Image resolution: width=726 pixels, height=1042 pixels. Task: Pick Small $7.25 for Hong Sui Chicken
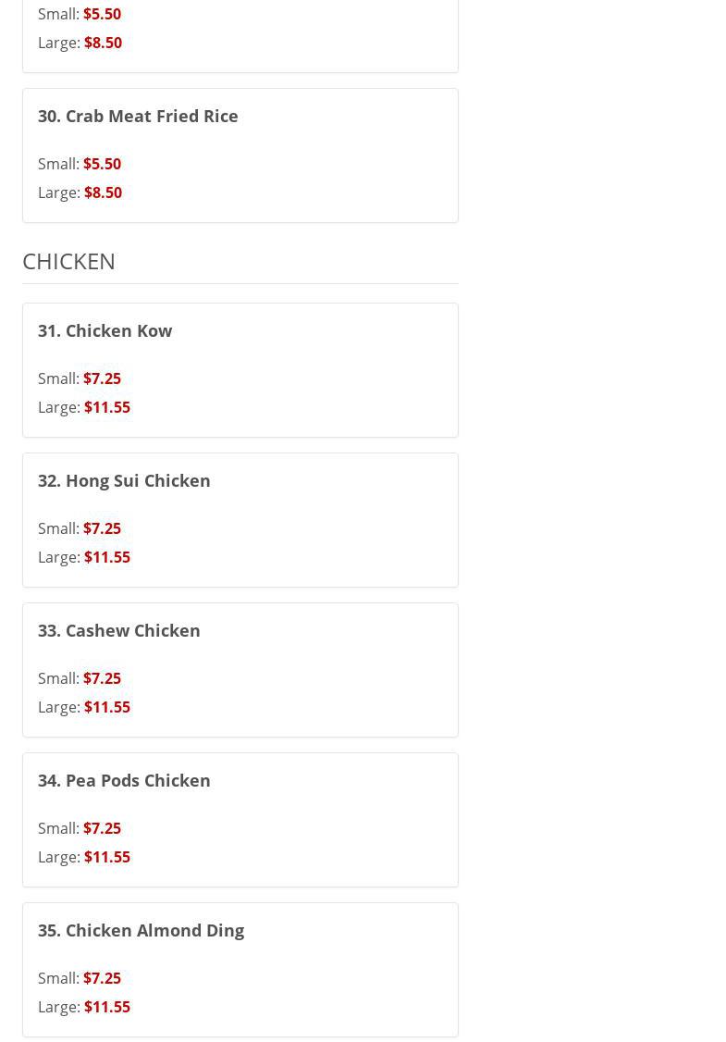tap(80, 528)
